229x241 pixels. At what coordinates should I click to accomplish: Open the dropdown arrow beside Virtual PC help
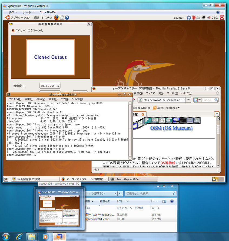[222, 12]
